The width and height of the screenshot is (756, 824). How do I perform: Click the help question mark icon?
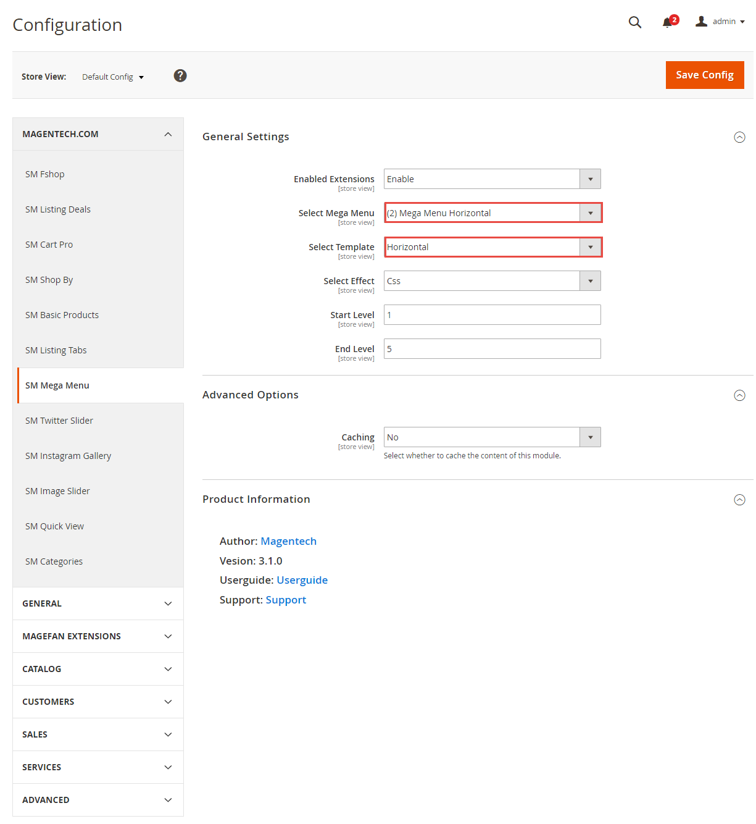[x=180, y=75]
